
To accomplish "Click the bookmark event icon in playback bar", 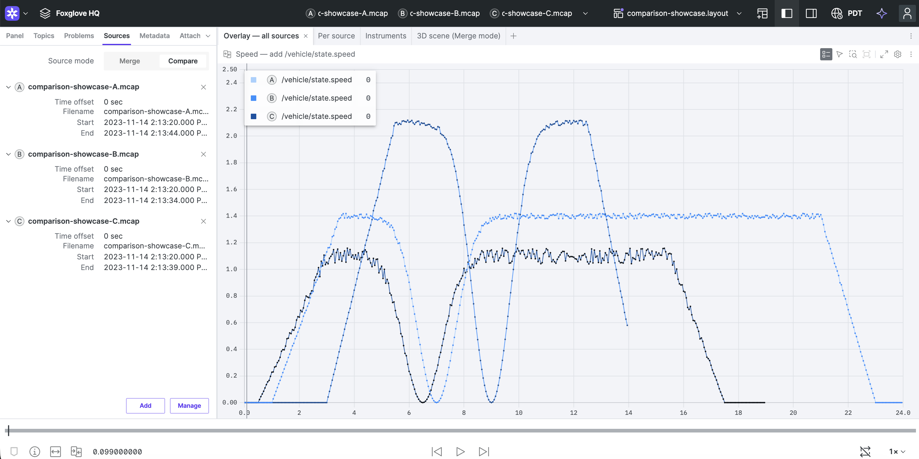I will (14, 451).
